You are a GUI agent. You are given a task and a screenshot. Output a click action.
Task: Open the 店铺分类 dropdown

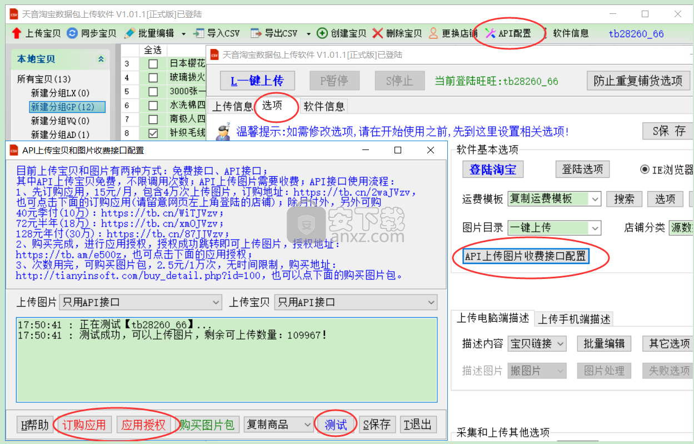click(x=681, y=227)
